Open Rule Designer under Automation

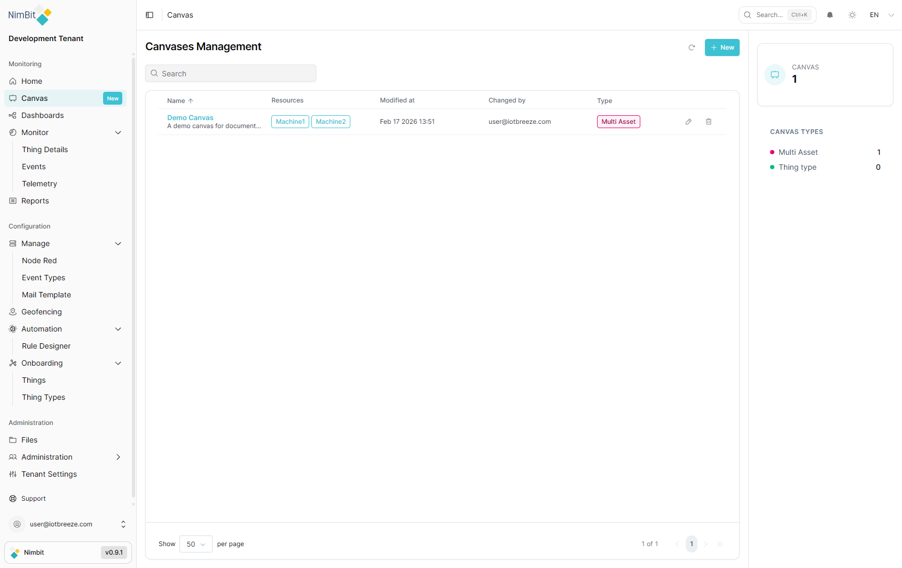[45, 346]
